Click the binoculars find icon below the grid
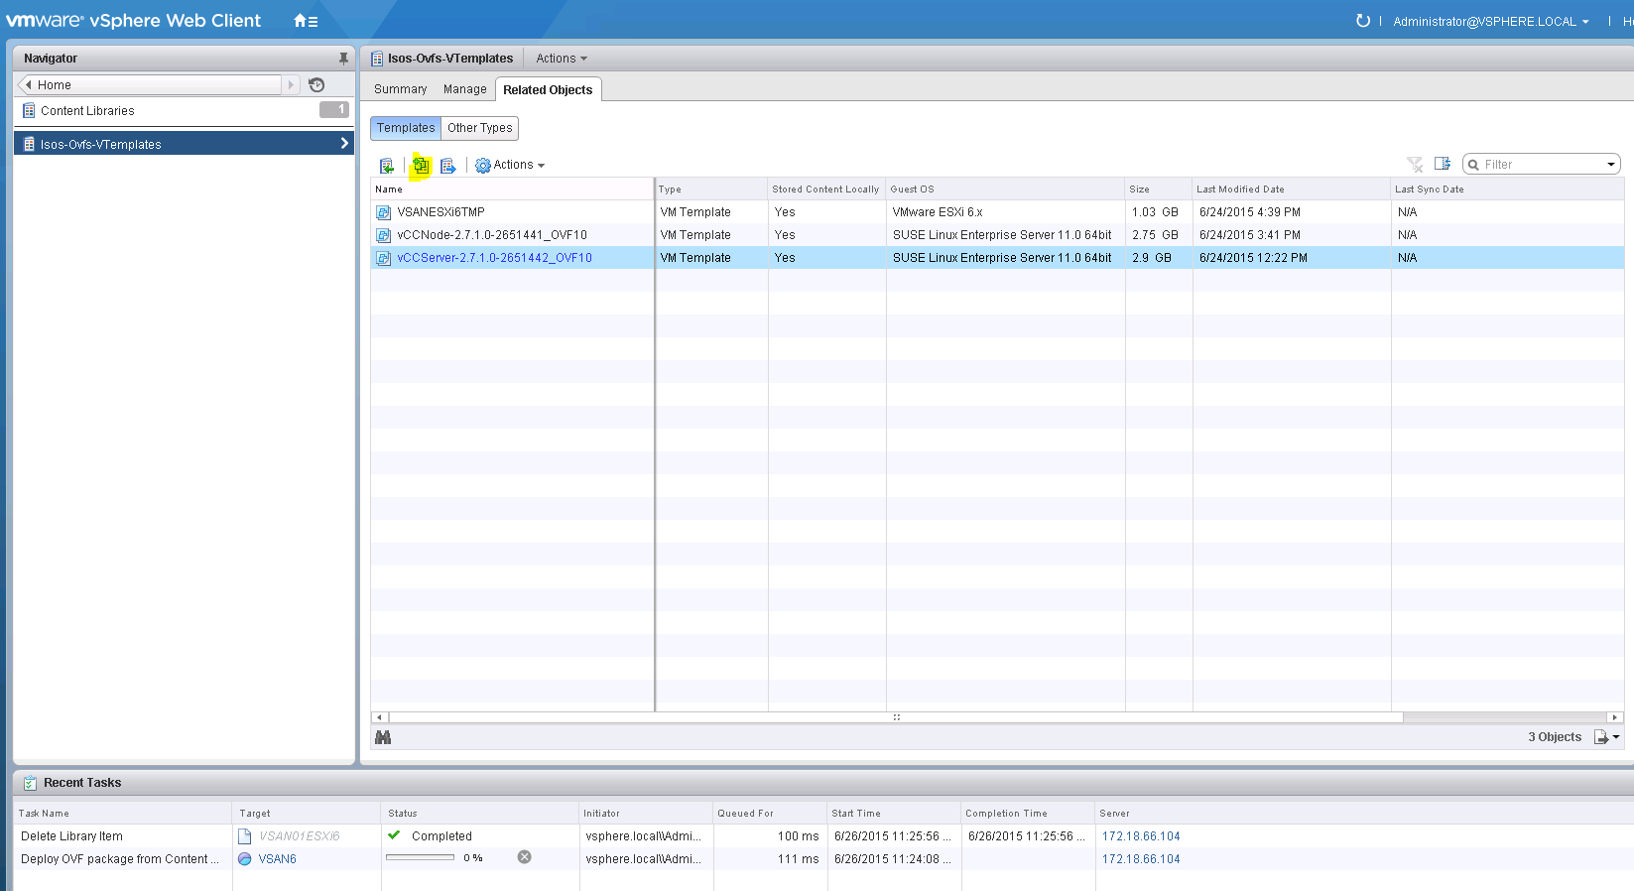1634x891 pixels. [383, 737]
